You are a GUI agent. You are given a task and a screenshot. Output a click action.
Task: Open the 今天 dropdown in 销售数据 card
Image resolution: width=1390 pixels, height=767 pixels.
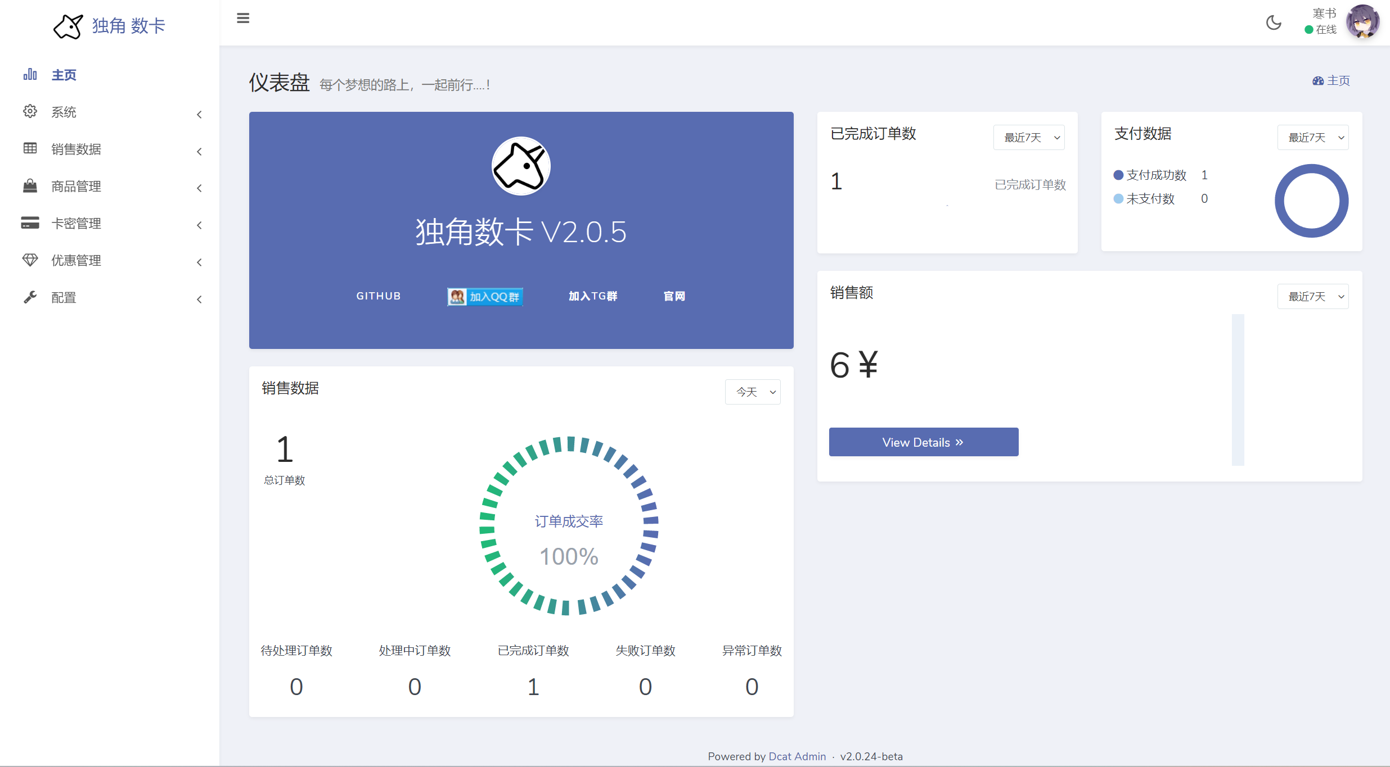[752, 392]
